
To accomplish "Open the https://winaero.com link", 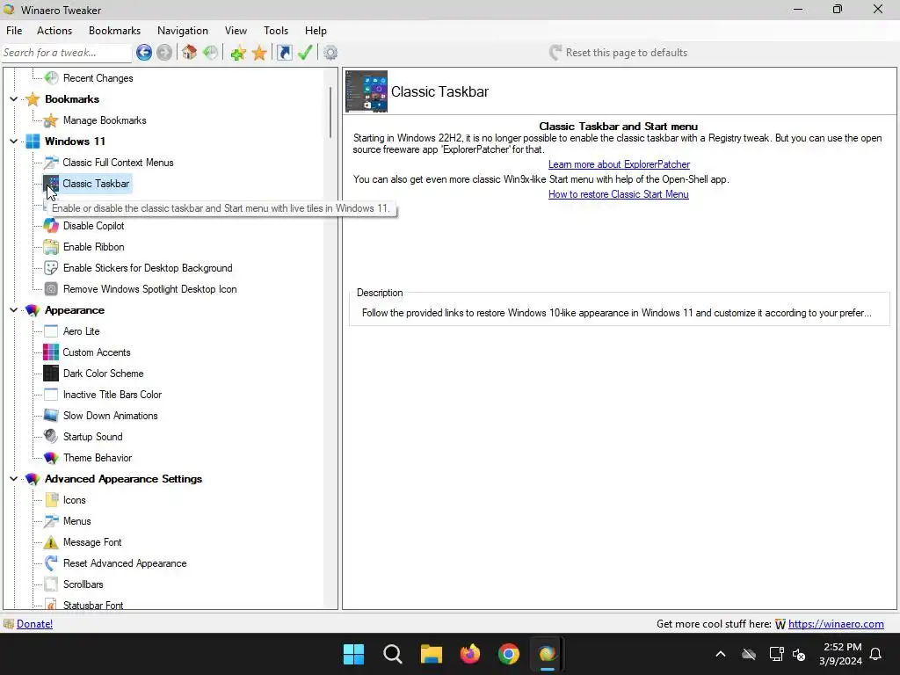I will [836, 624].
